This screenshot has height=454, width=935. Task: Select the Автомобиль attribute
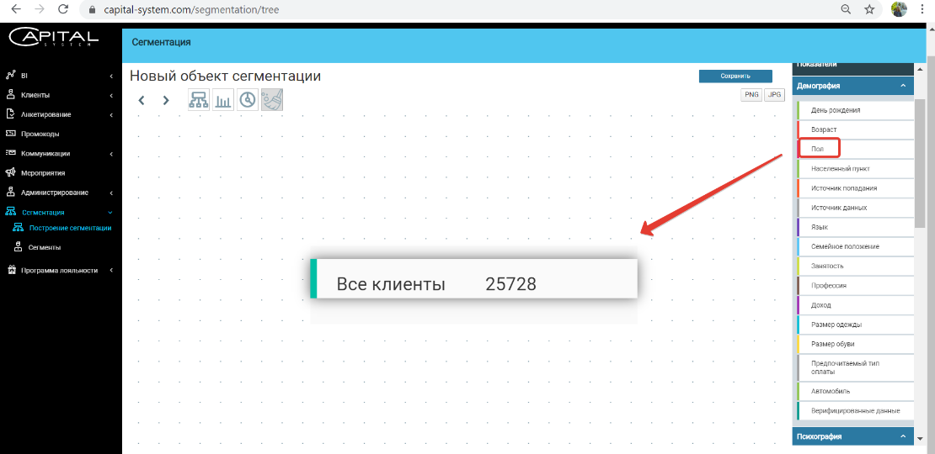click(x=855, y=391)
